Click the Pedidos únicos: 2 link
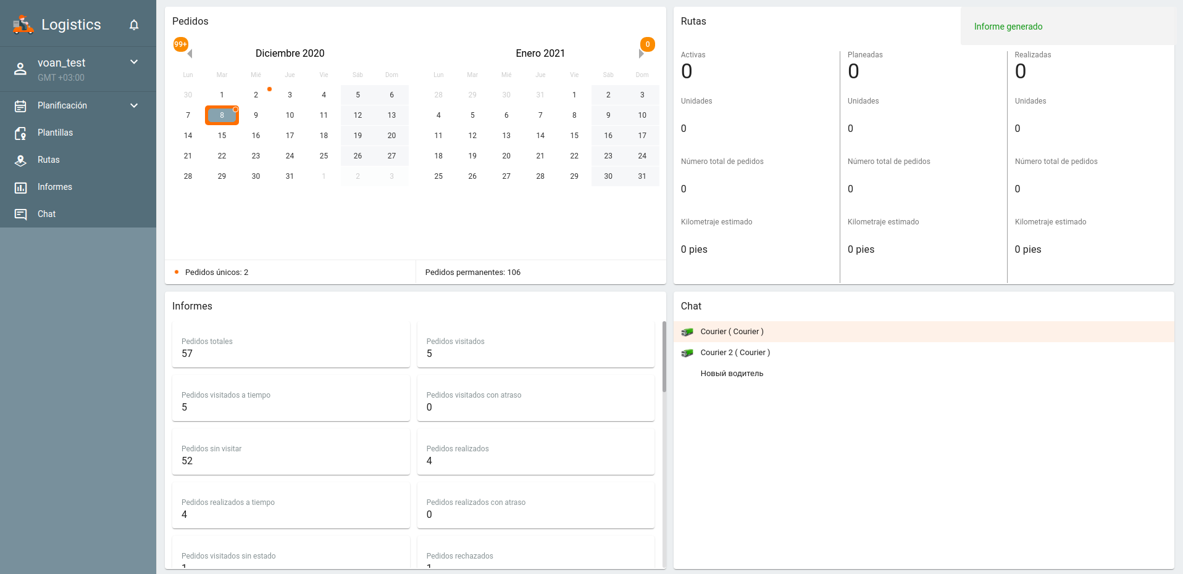 tap(217, 272)
